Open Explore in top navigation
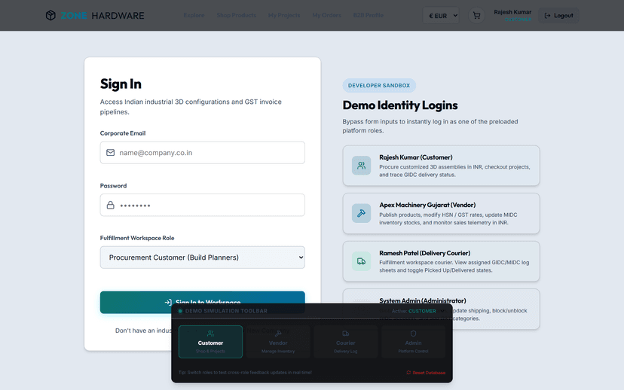 (194, 15)
